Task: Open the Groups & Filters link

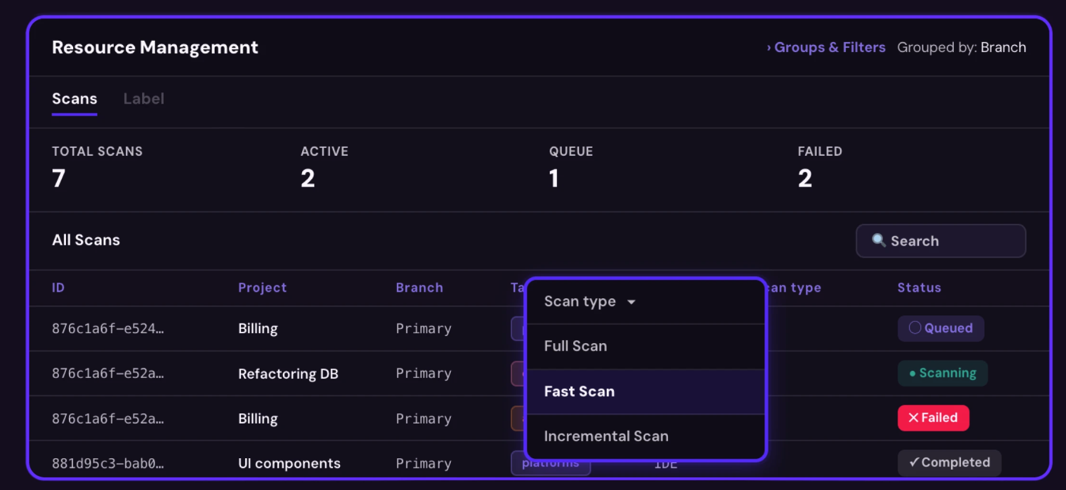Action: [826, 47]
